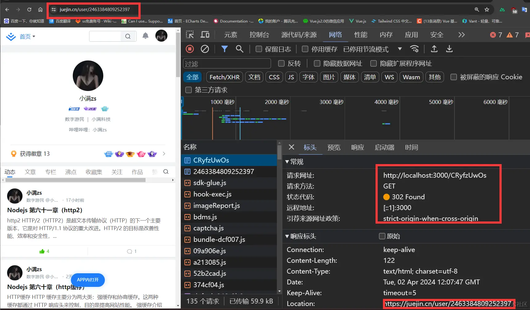530x310 pixels.
Task: Click the Juejin page vertical scrollbar
Action: tap(178, 54)
